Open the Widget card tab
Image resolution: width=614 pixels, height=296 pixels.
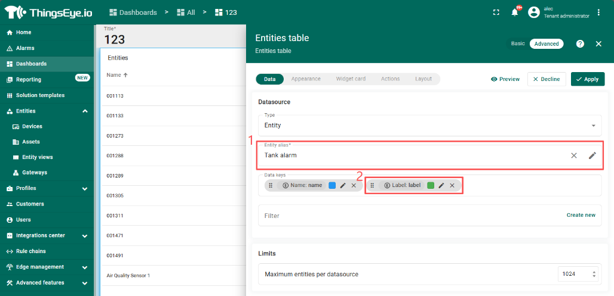[x=351, y=79]
